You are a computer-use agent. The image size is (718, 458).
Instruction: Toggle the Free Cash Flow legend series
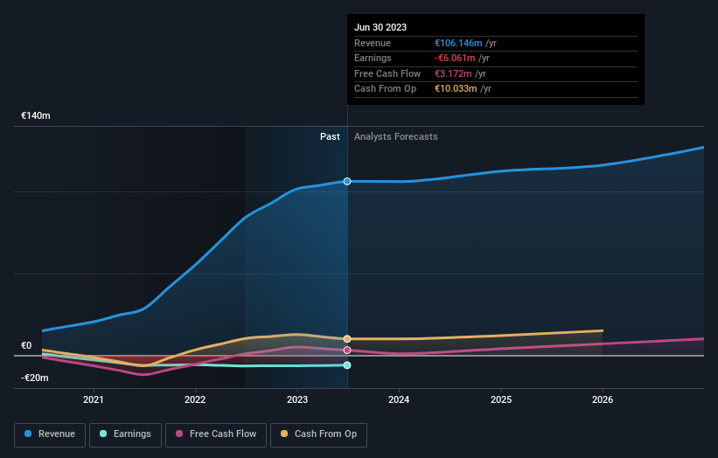pyautogui.click(x=216, y=434)
